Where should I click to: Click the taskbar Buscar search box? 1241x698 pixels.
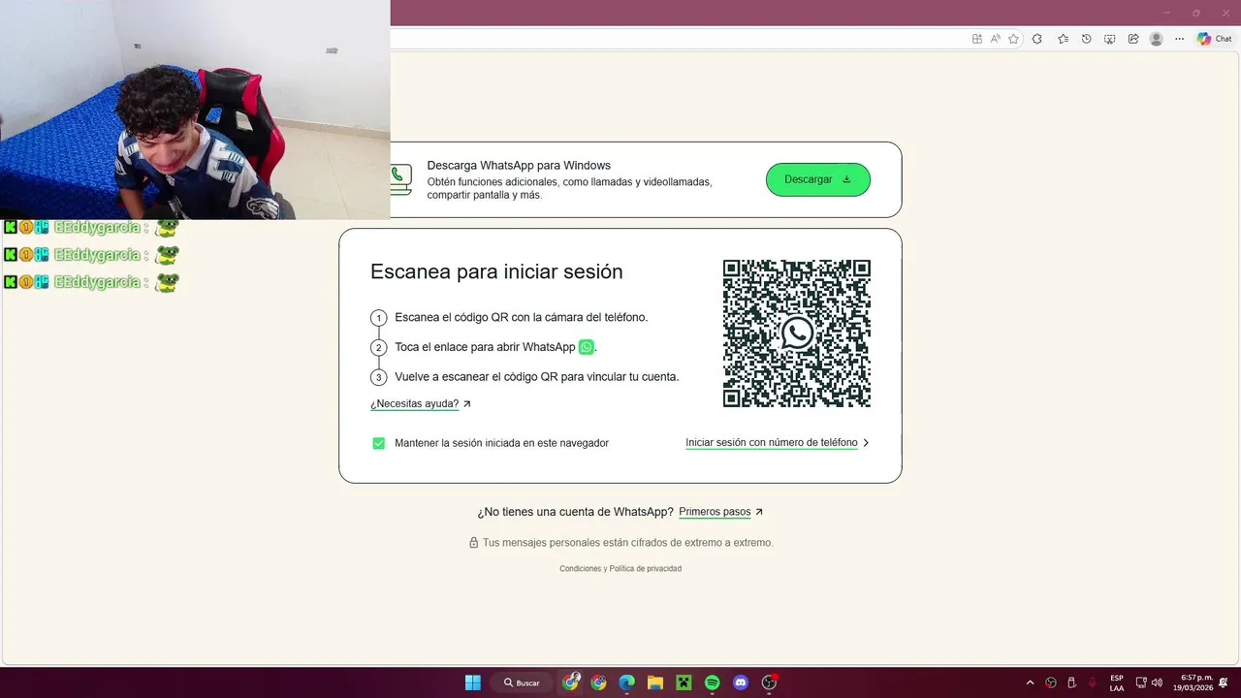[x=523, y=682]
